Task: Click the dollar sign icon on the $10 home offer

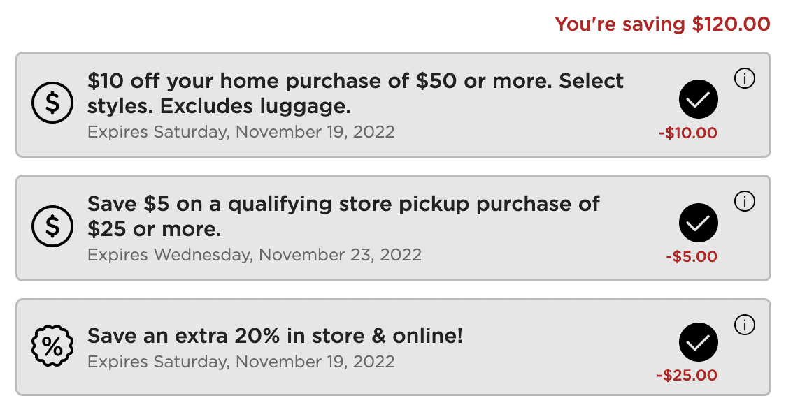Action: 52,102
